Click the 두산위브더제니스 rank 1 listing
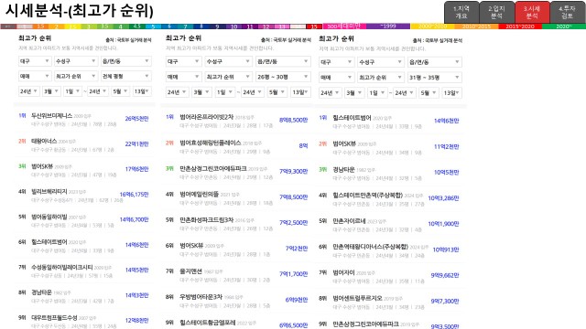The image size is (586, 329). (x=83, y=120)
